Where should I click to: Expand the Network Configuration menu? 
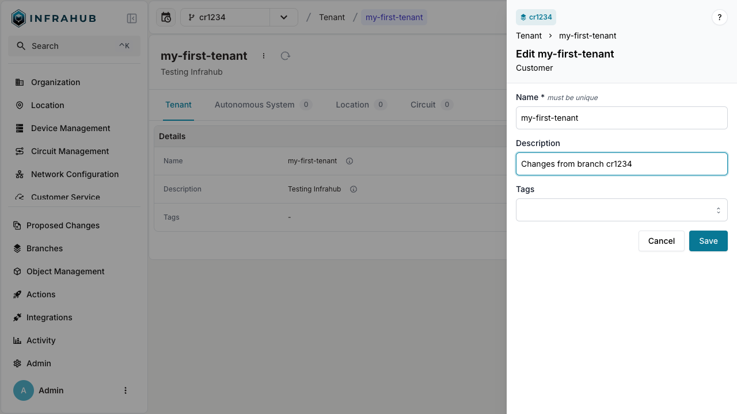coord(74,174)
